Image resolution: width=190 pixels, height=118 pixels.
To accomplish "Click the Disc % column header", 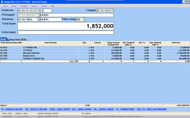I will (x=142, y=43).
